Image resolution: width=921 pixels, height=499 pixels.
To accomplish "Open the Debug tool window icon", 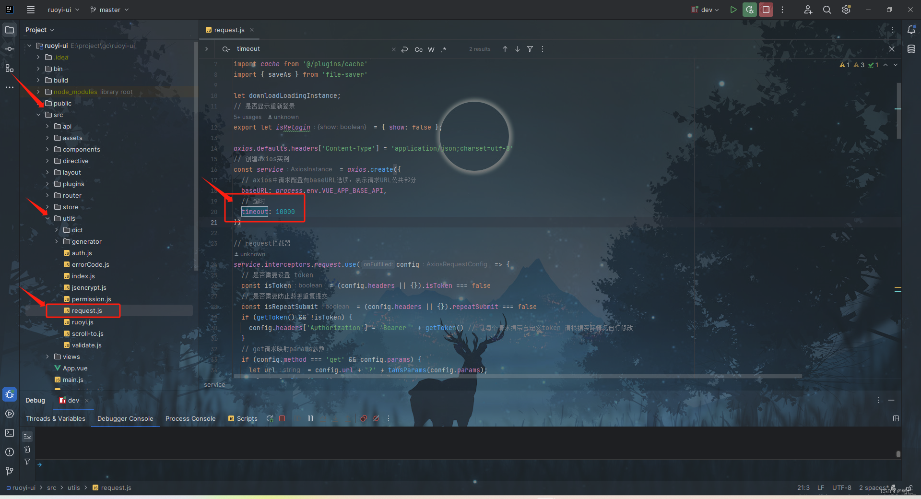I will coord(10,394).
